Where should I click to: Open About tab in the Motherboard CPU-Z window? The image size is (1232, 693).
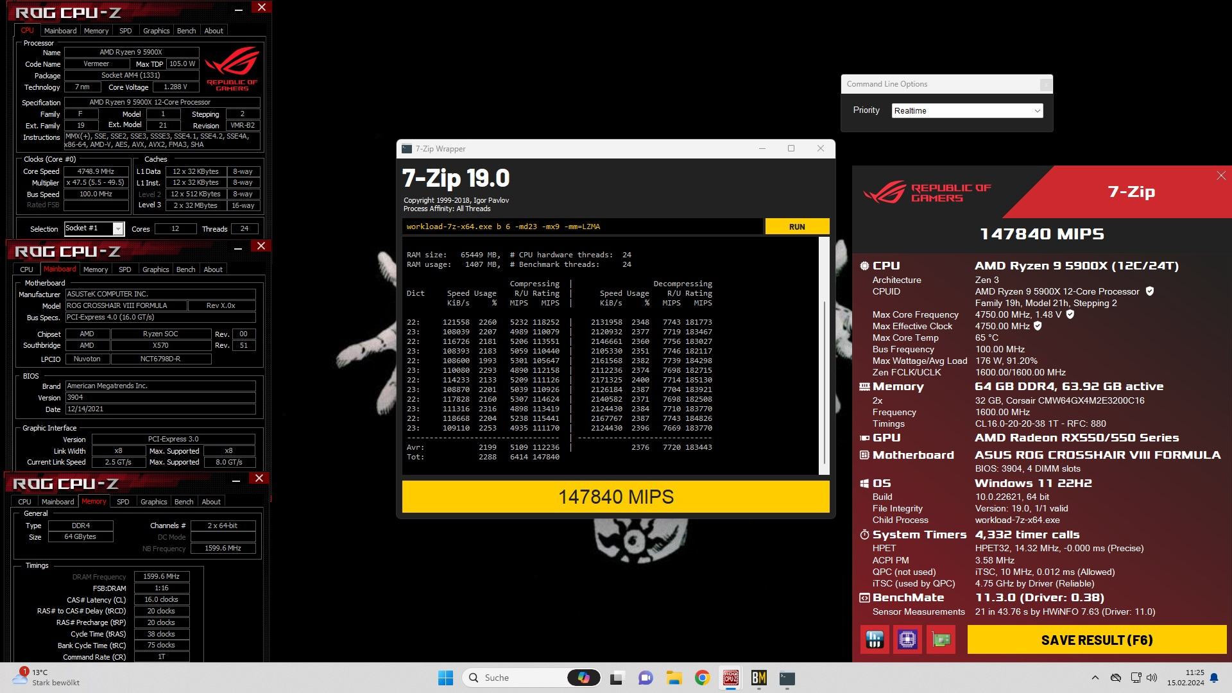click(213, 269)
